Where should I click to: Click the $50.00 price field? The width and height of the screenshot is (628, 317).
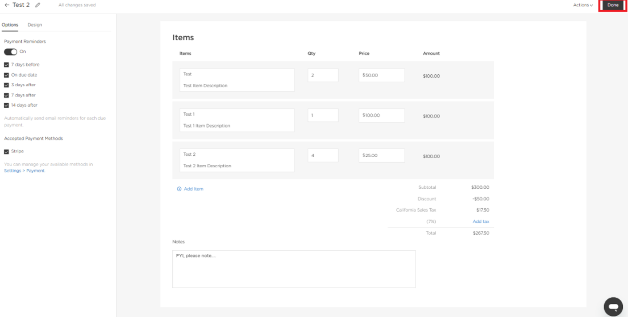(381, 75)
